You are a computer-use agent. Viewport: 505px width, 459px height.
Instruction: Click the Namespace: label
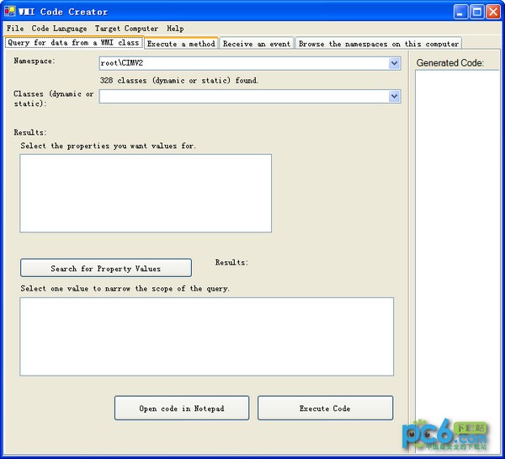coord(35,61)
